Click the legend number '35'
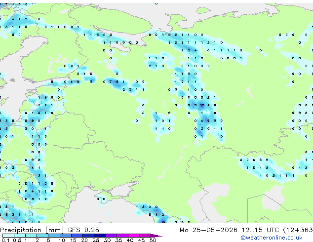 pos(118,240)
